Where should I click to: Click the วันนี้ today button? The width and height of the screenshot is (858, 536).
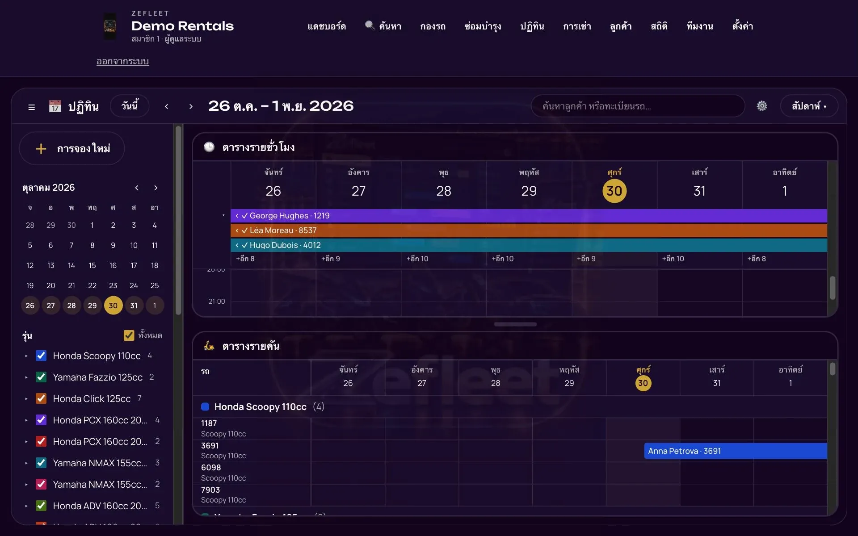[130, 106]
